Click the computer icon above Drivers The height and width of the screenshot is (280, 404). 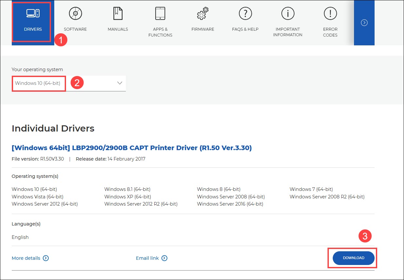pyautogui.click(x=33, y=13)
